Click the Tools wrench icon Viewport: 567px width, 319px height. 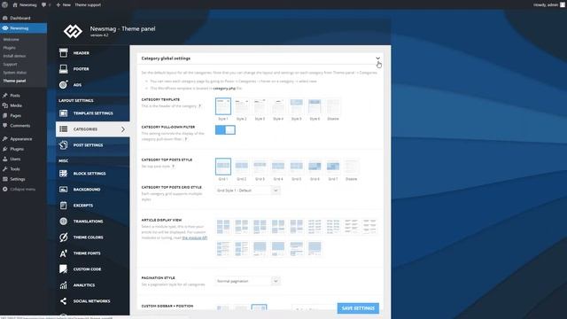[x=5, y=169]
